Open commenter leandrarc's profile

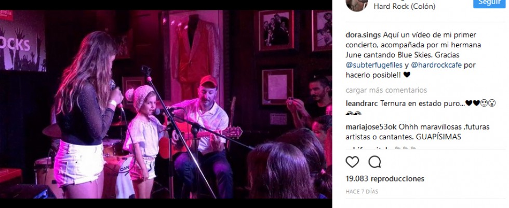coord(360,103)
